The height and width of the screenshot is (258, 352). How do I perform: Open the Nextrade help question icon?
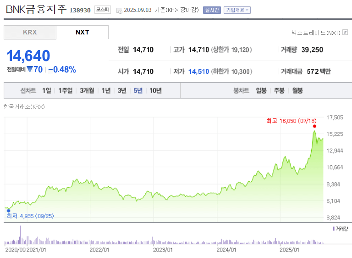(x=345, y=32)
